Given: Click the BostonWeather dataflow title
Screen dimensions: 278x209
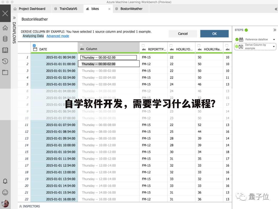Looking at the screenshot, I should click(x=35, y=19).
